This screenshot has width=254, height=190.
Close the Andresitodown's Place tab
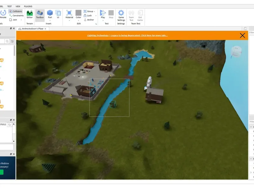pos(45,29)
